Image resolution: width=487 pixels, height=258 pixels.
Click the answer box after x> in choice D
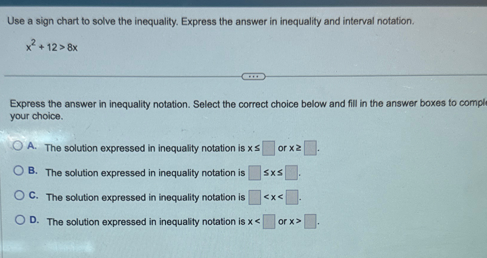pyautogui.click(x=310, y=222)
